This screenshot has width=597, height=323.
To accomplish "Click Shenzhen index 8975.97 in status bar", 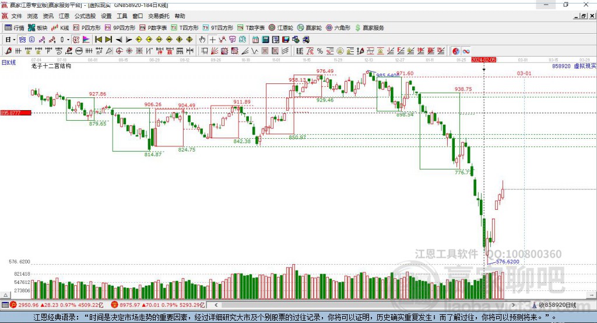I will click(130, 305).
